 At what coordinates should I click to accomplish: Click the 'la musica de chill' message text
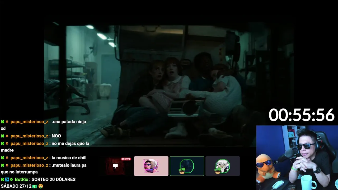pyautogui.click(x=69, y=158)
